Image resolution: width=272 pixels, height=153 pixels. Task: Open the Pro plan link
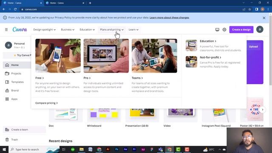(87, 78)
